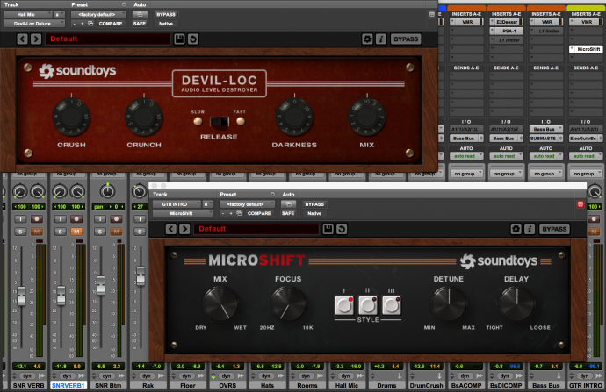Click SAFE in MicroShift header
This screenshot has height=392, width=606.
288,213
